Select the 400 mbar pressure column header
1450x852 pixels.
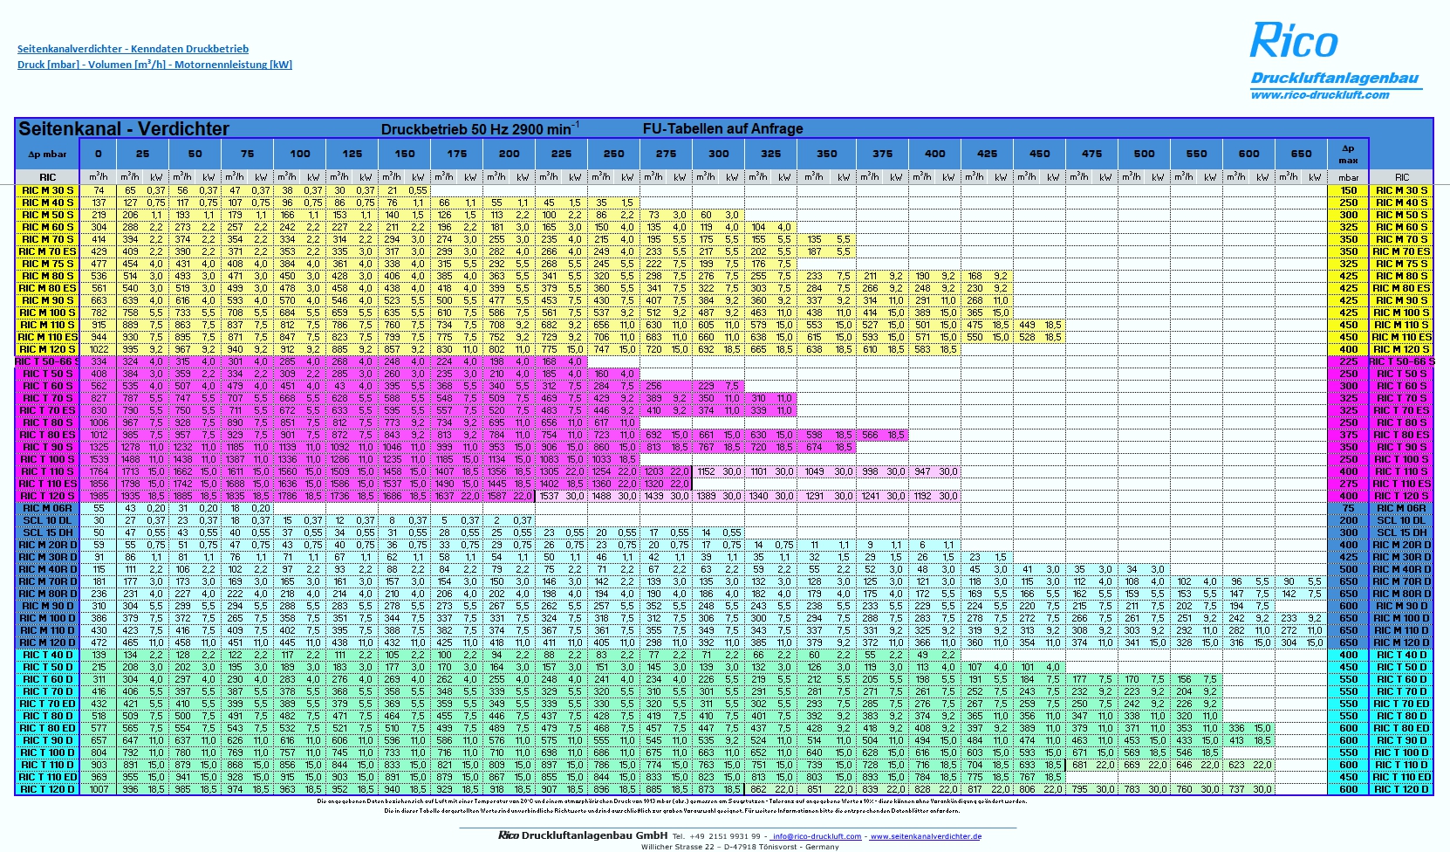(x=934, y=154)
